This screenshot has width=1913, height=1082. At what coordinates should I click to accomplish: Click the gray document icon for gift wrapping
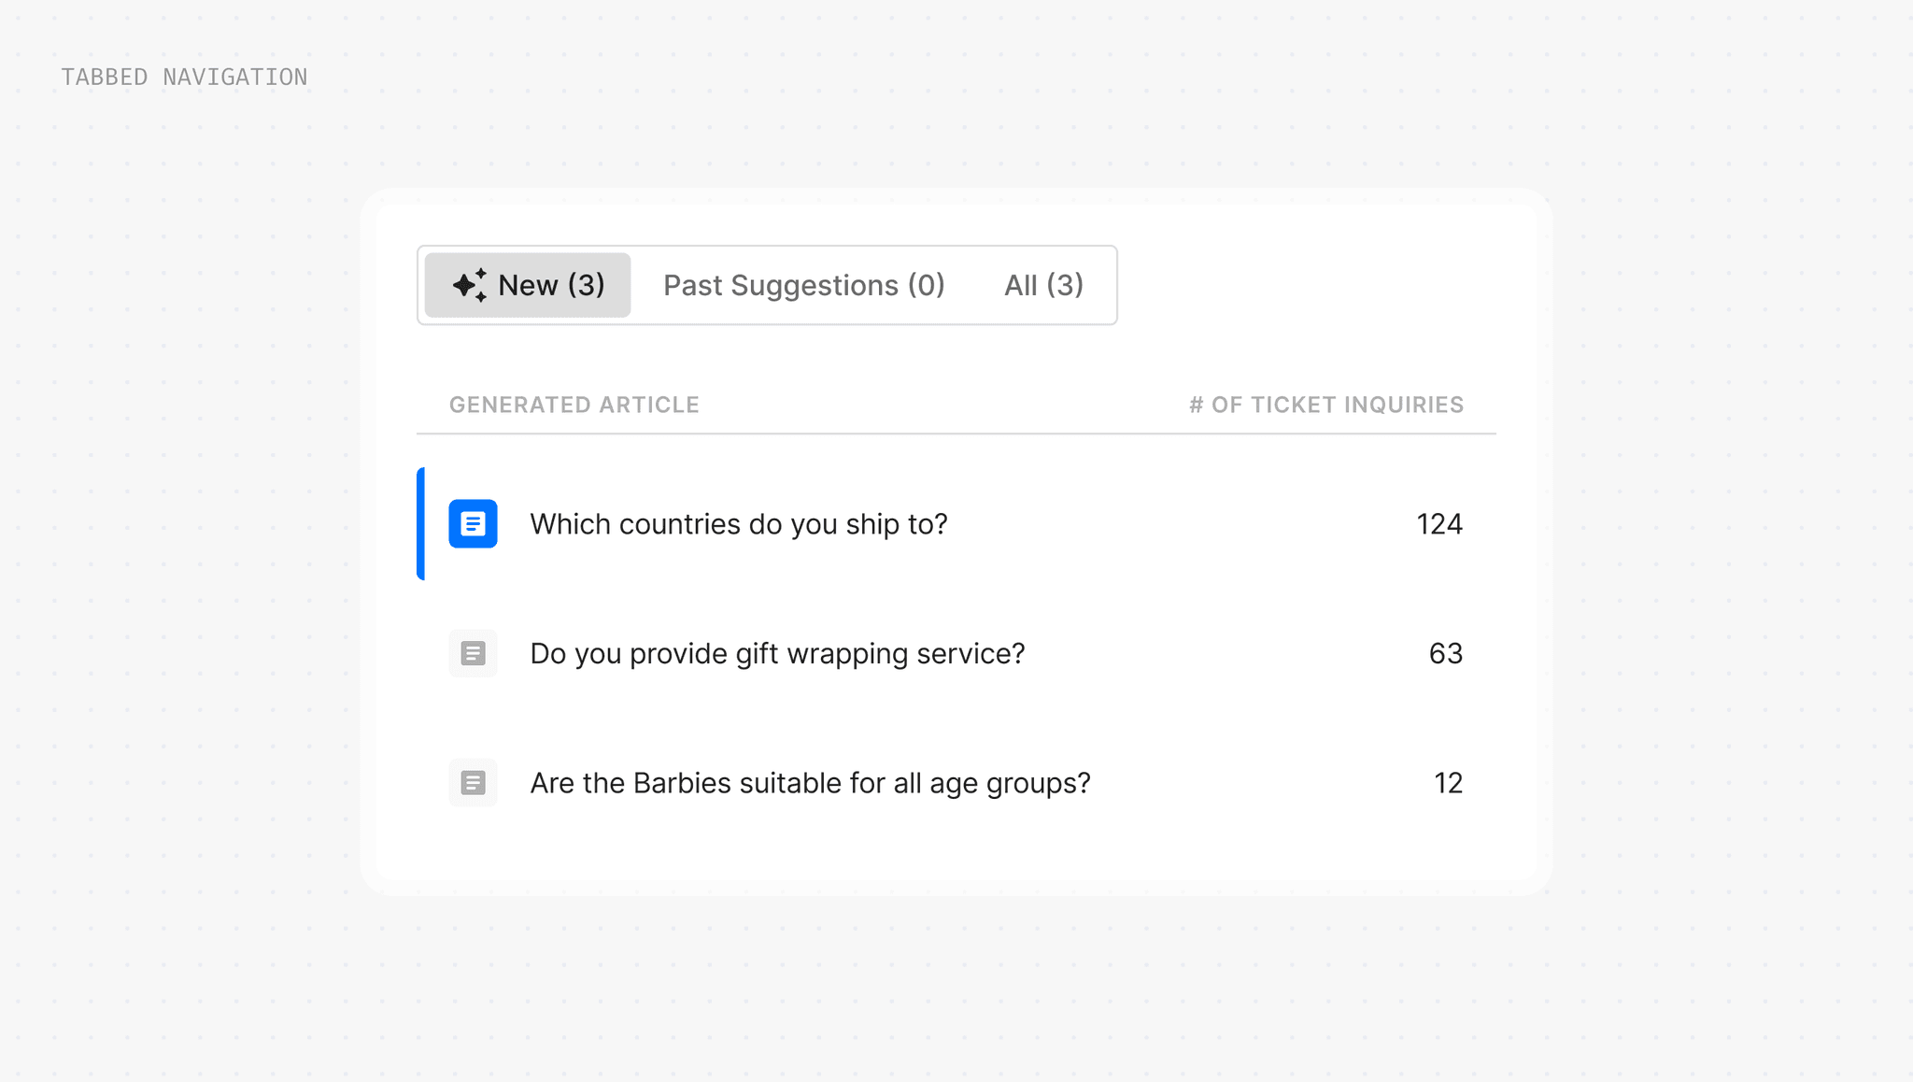[473, 653]
